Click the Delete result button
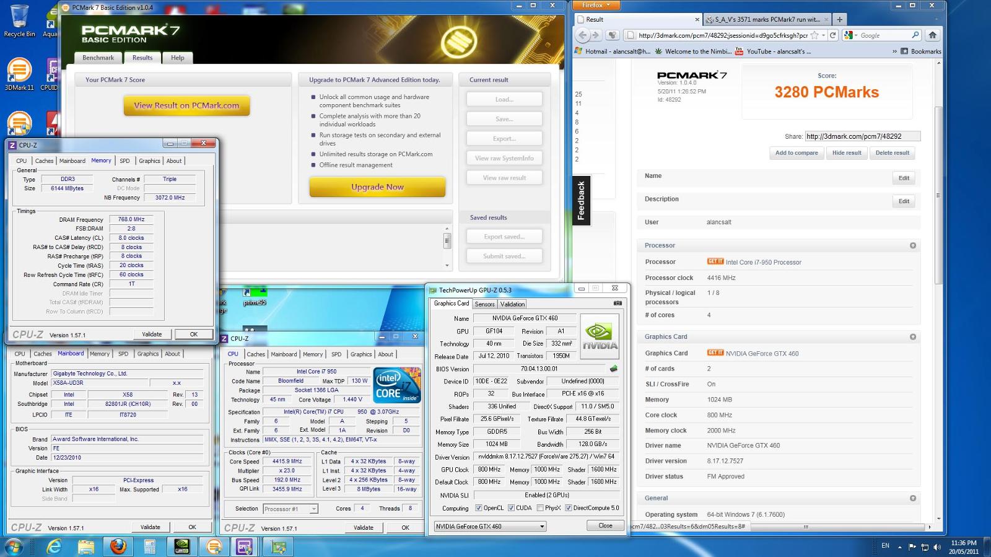991x557 pixels. pyautogui.click(x=893, y=153)
